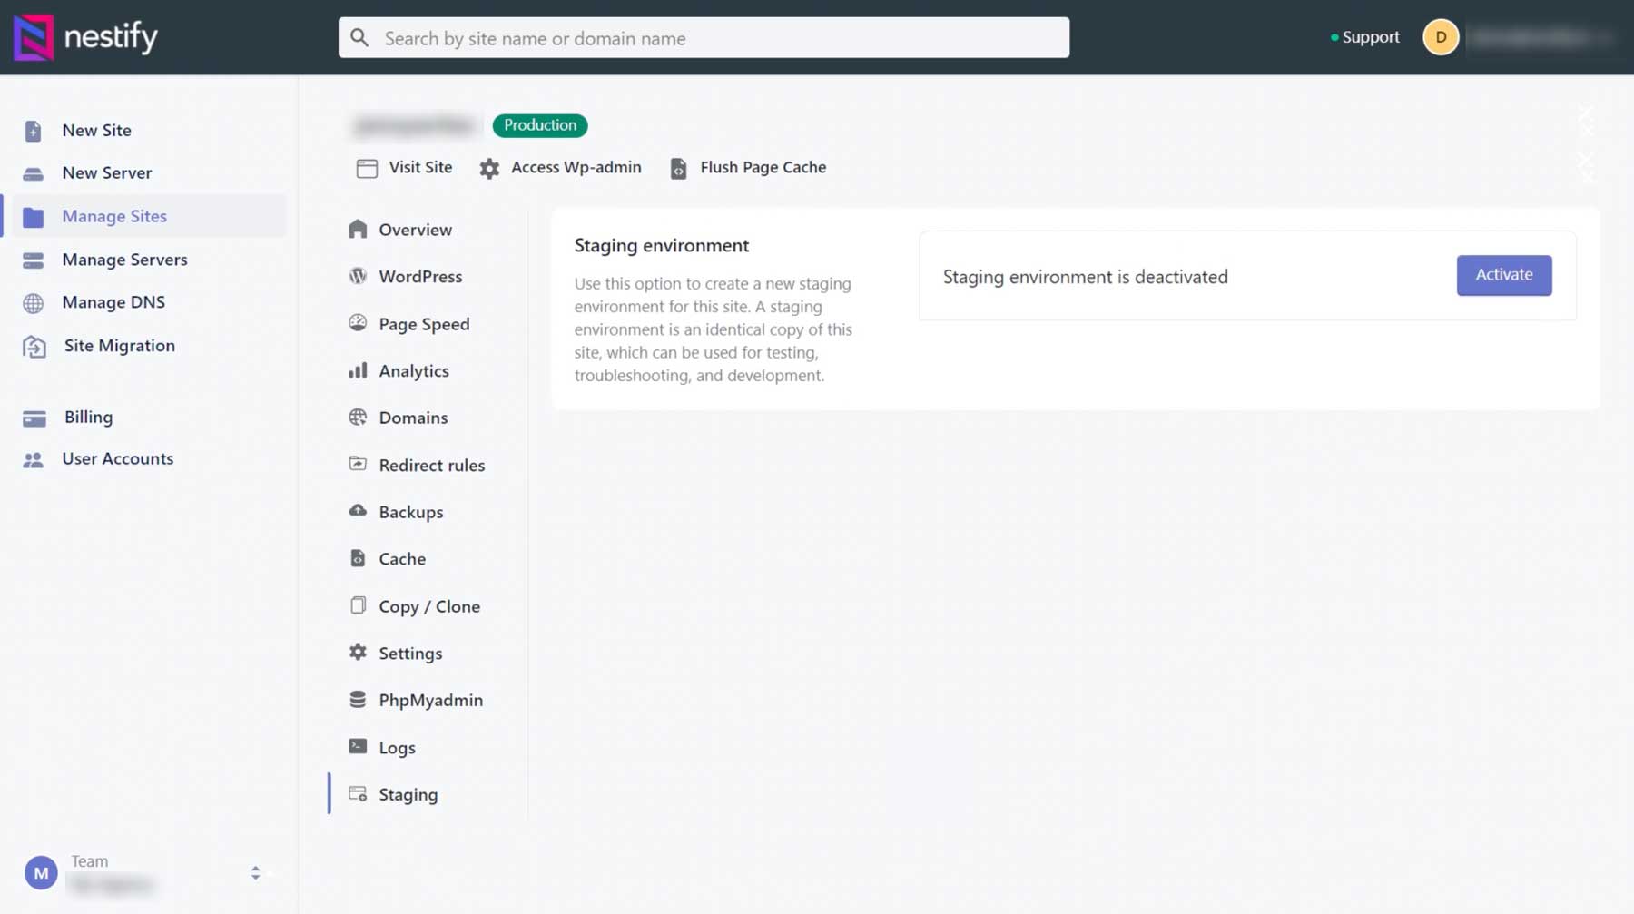Click the Access Wp-admin gear icon

point(489,168)
